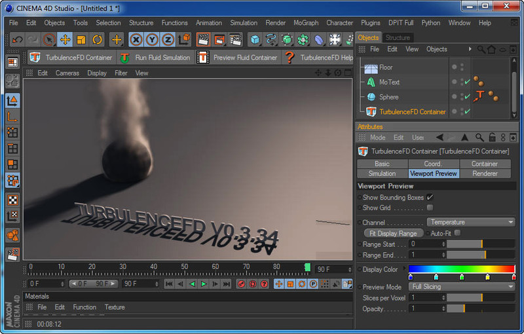Open the Basic tab
Image resolution: width=524 pixels, height=334 pixels.
pyautogui.click(x=382, y=164)
